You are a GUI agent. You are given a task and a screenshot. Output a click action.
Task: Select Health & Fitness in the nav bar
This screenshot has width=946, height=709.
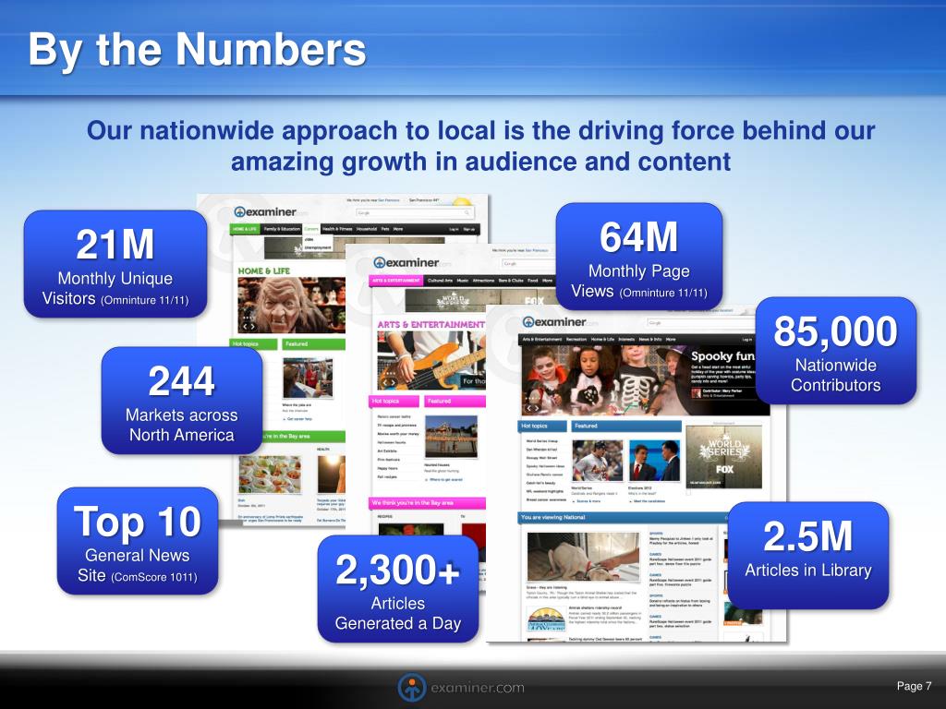click(x=337, y=229)
